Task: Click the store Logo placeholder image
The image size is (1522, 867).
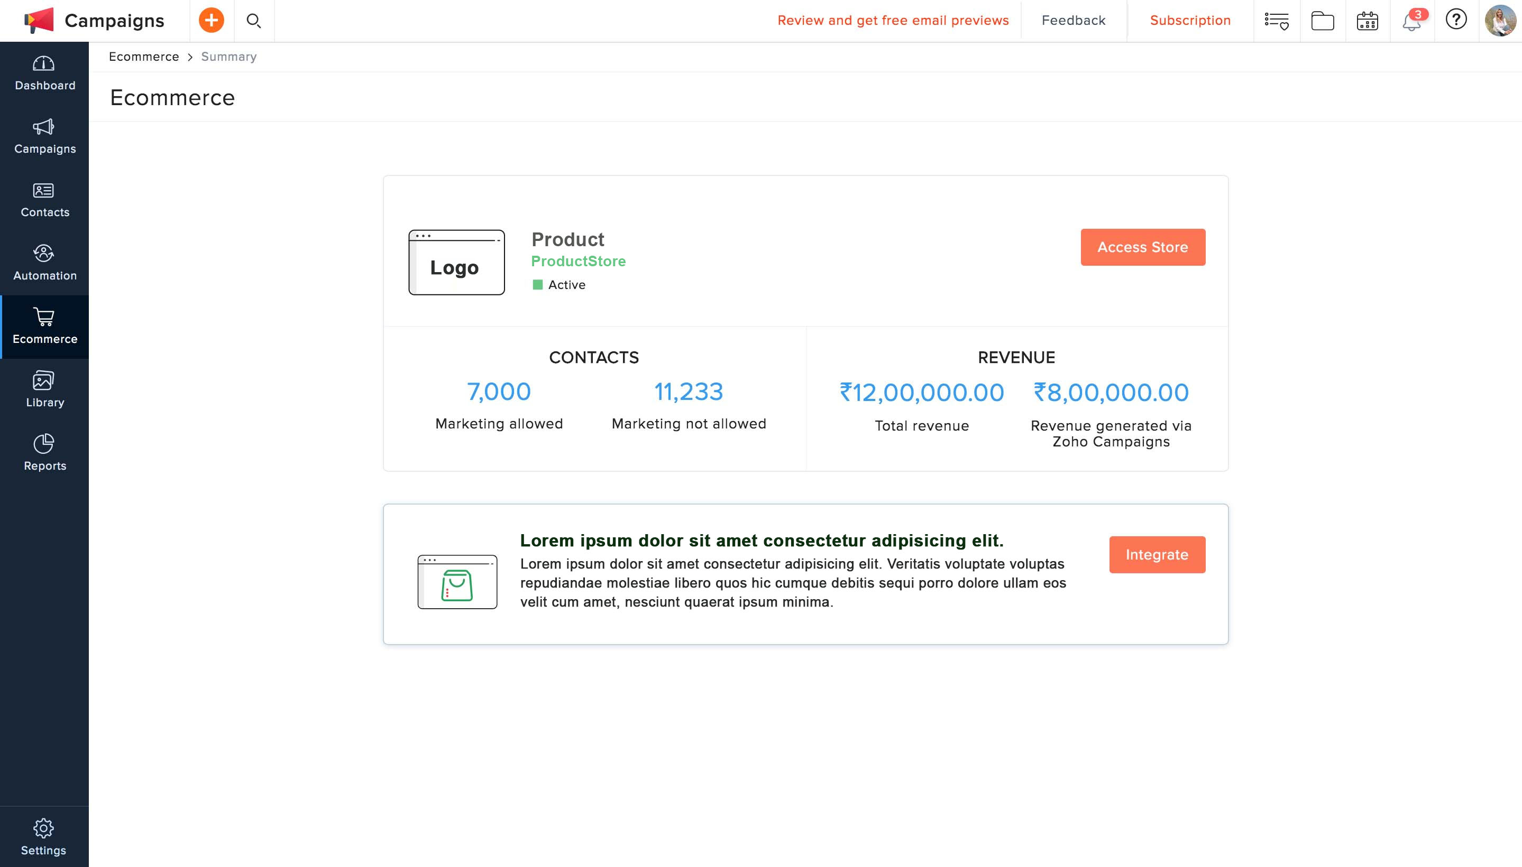Action: (x=456, y=263)
